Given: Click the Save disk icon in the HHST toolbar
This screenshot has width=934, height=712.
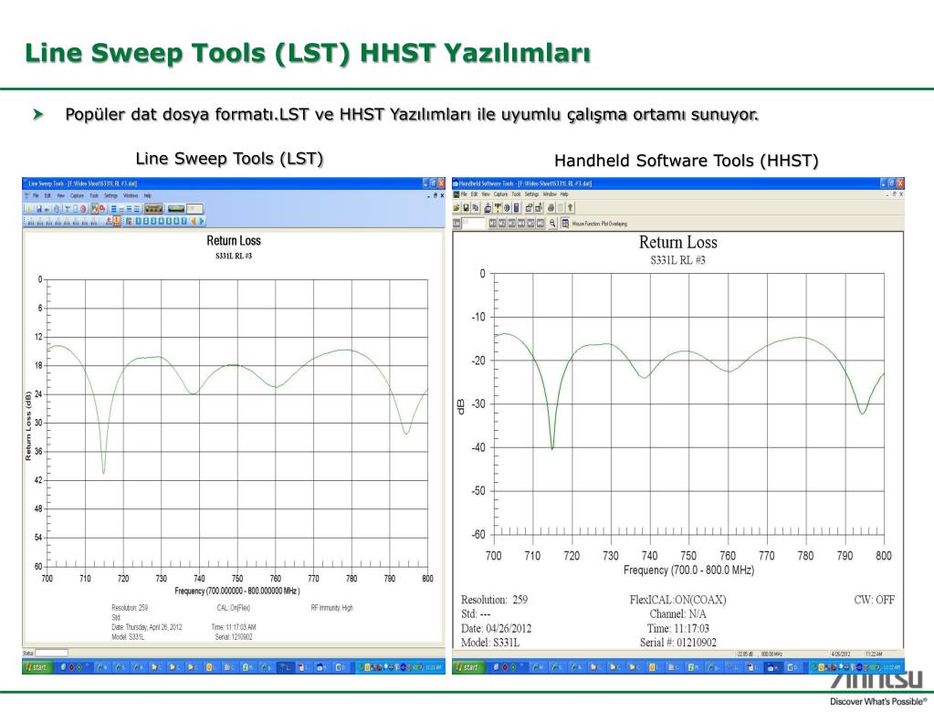Looking at the screenshot, I should (x=466, y=208).
